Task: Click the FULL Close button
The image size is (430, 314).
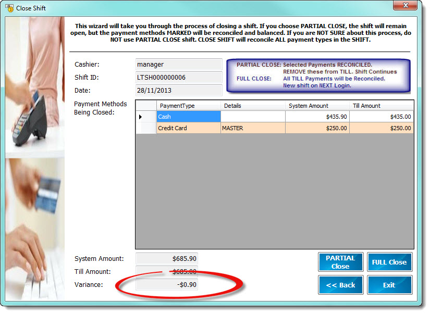Action: (389, 262)
